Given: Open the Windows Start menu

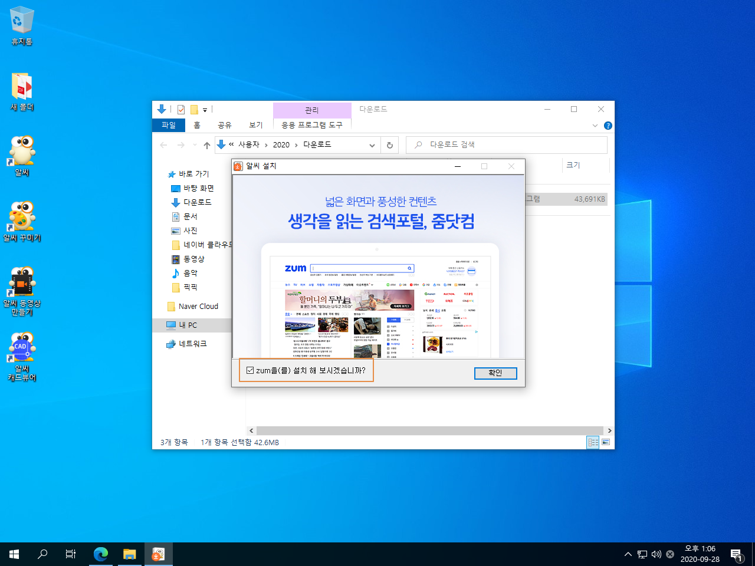Looking at the screenshot, I should (14, 554).
